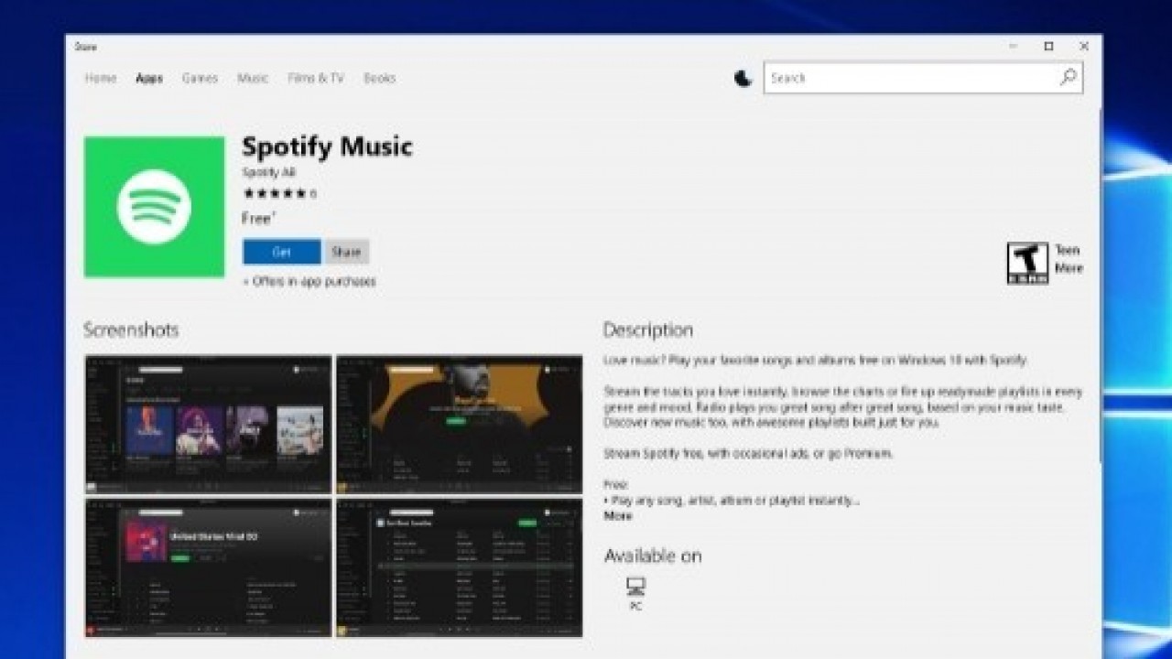This screenshot has height=659, width=1172.
Task: Minimize the Store window
Action: click(x=1014, y=47)
